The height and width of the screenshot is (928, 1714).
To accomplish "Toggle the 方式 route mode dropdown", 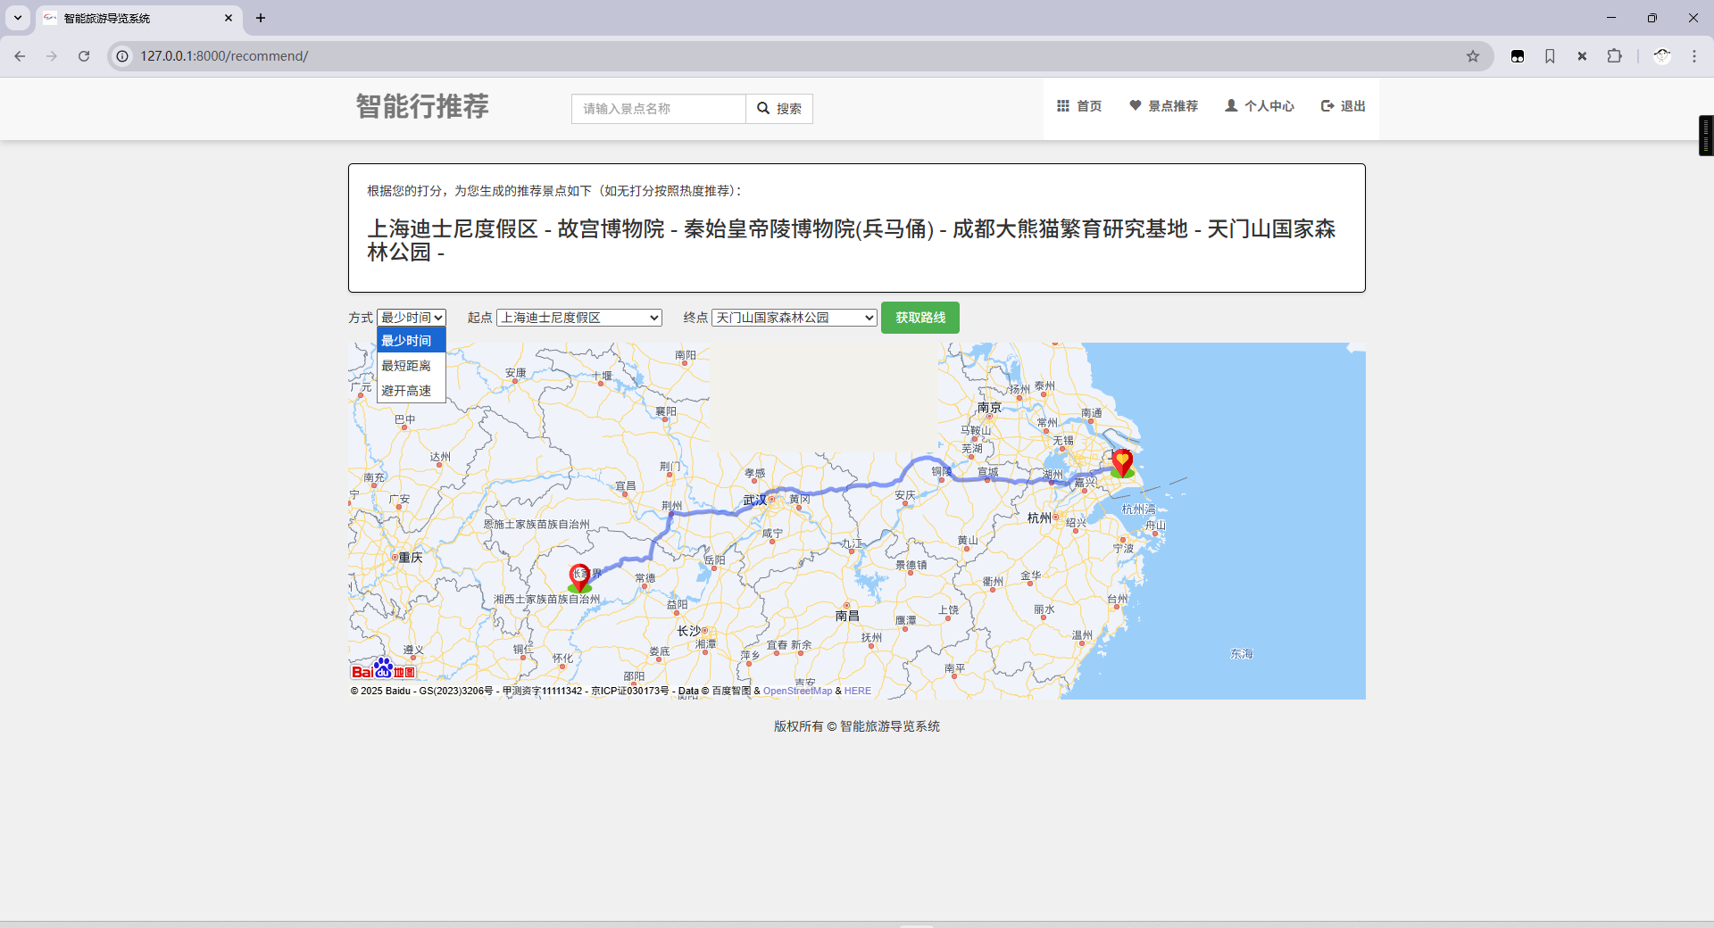I will coord(412,318).
